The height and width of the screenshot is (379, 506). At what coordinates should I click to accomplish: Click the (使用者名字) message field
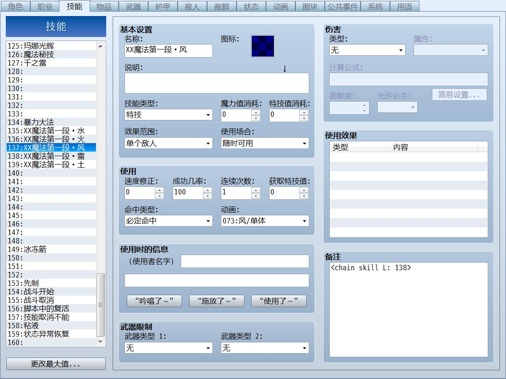point(245,261)
